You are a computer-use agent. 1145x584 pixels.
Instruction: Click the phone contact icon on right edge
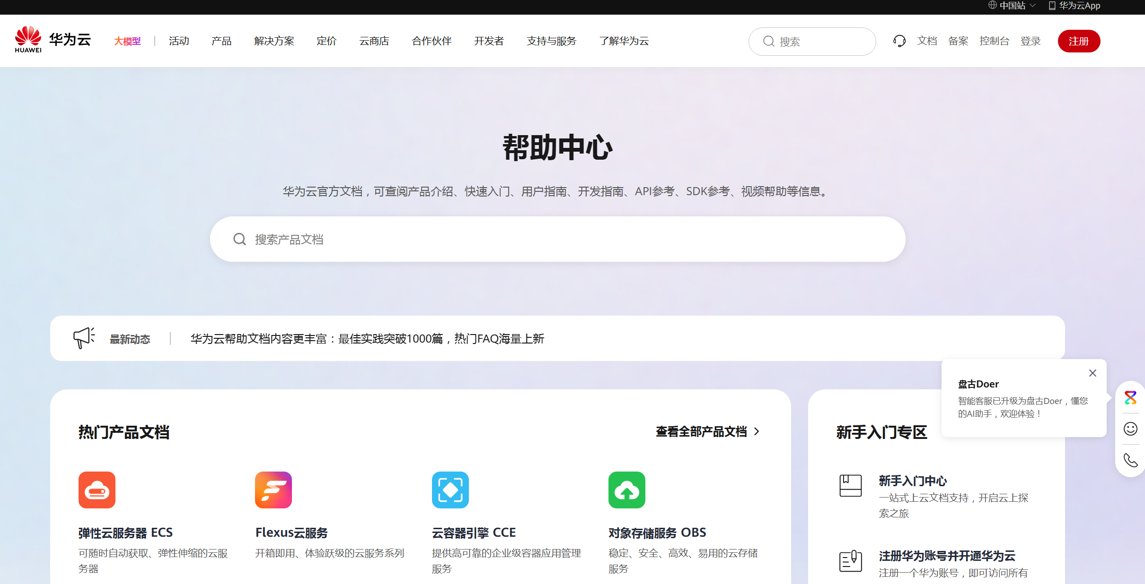(1131, 460)
